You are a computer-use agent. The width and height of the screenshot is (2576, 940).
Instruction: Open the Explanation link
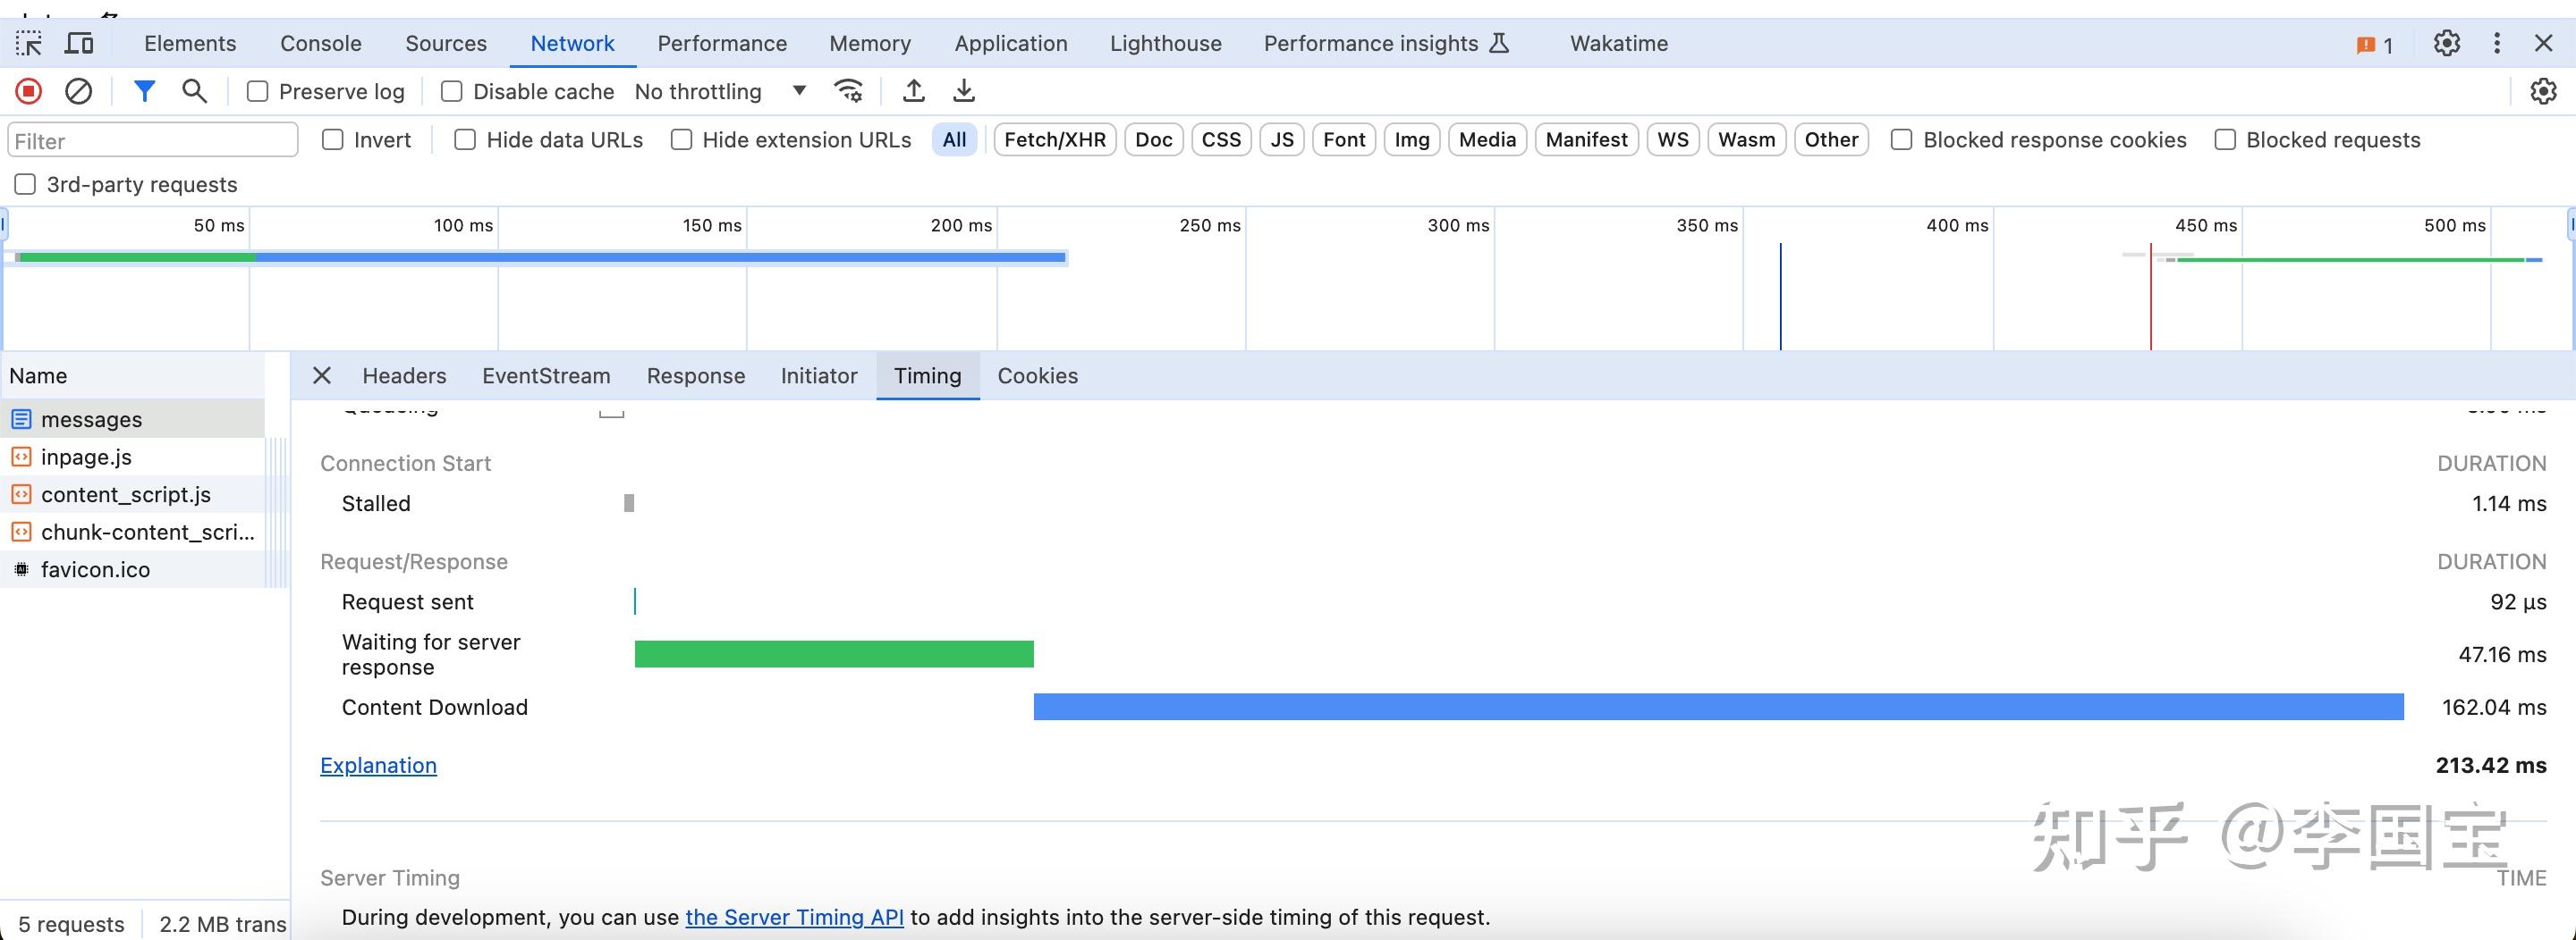coord(378,765)
